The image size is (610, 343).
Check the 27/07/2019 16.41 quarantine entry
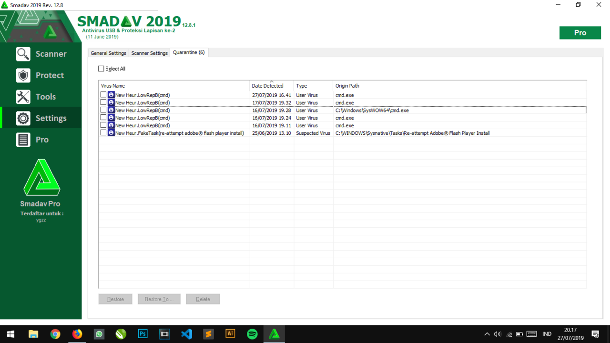pos(103,95)
